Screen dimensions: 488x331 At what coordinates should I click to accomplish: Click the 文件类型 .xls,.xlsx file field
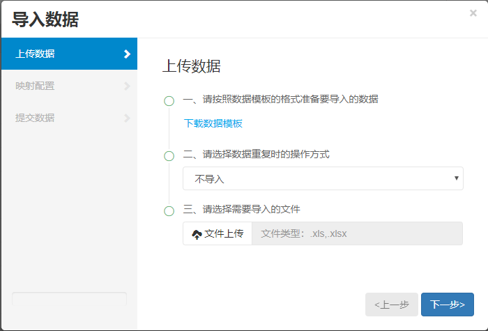[x=357, y=233]
